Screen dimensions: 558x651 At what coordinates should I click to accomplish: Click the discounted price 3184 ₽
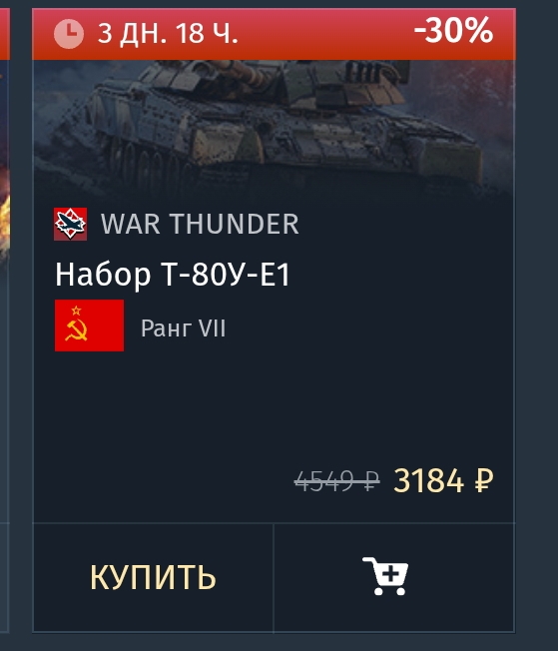(443, 481)
